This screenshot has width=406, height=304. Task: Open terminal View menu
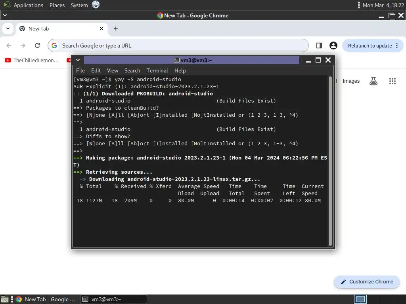click(x=113, y=70)
